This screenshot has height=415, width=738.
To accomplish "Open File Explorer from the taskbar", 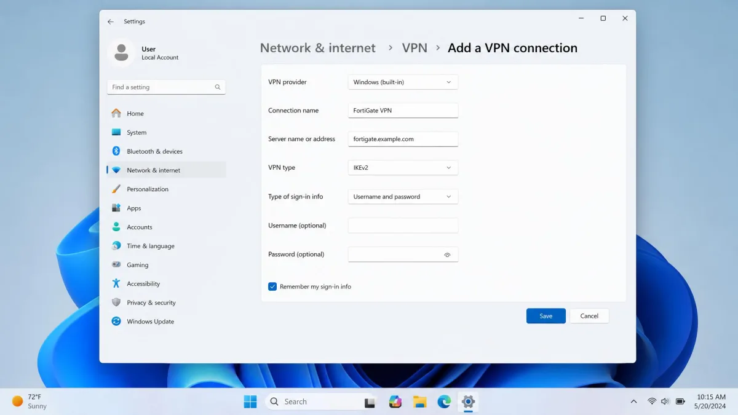I will point(419,401).
